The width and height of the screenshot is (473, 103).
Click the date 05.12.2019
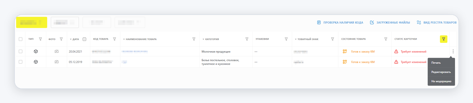pyautogui.click(x=75, y=62)
